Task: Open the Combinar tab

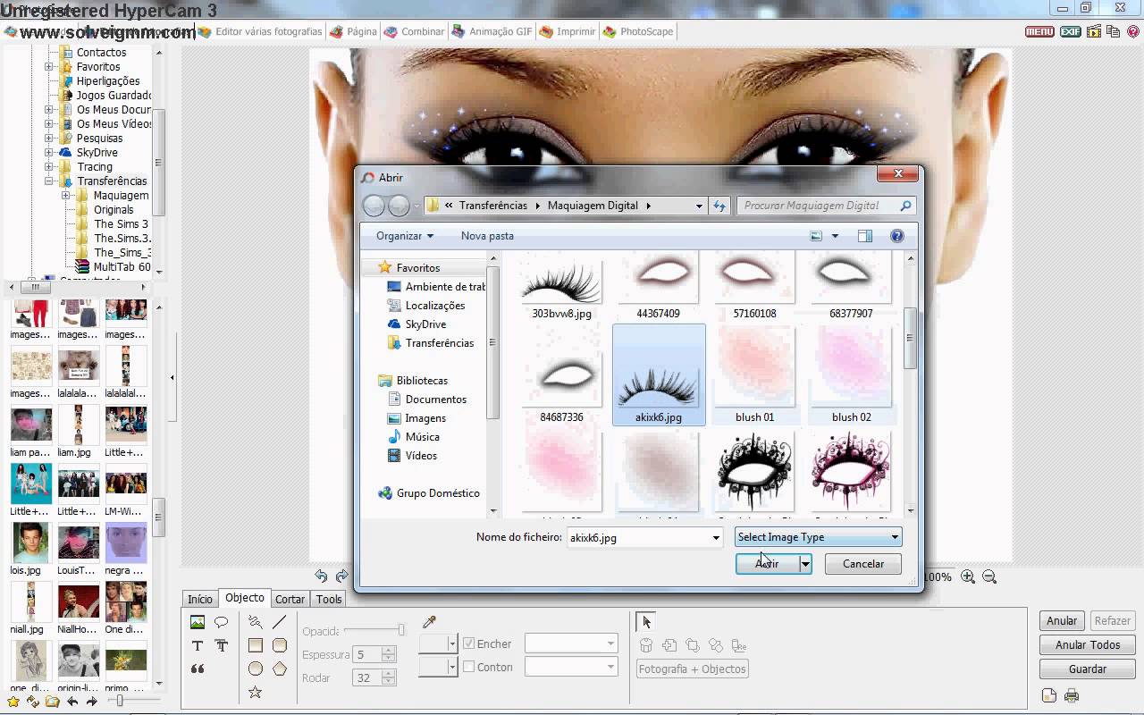Action: [415, 31]
